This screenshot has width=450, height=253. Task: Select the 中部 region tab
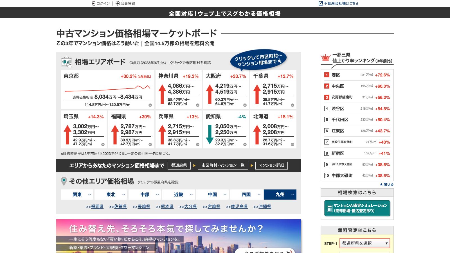[145, 195]
